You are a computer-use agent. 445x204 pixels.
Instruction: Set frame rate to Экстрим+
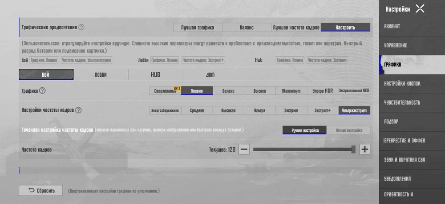(x=323, y=110)
